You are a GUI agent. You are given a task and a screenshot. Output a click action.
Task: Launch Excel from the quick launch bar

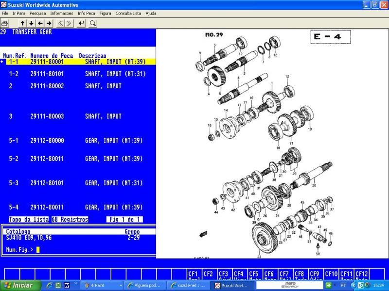coord(58,285)
